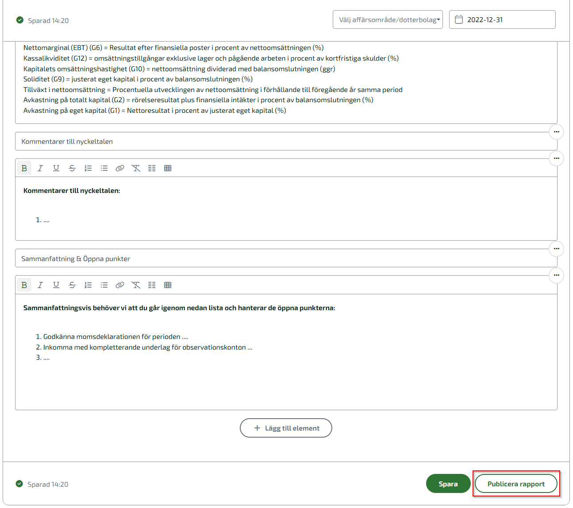The image size is (573, 508).
Task: Click the top Sparad 14:20 status
Action: point(42,20)
